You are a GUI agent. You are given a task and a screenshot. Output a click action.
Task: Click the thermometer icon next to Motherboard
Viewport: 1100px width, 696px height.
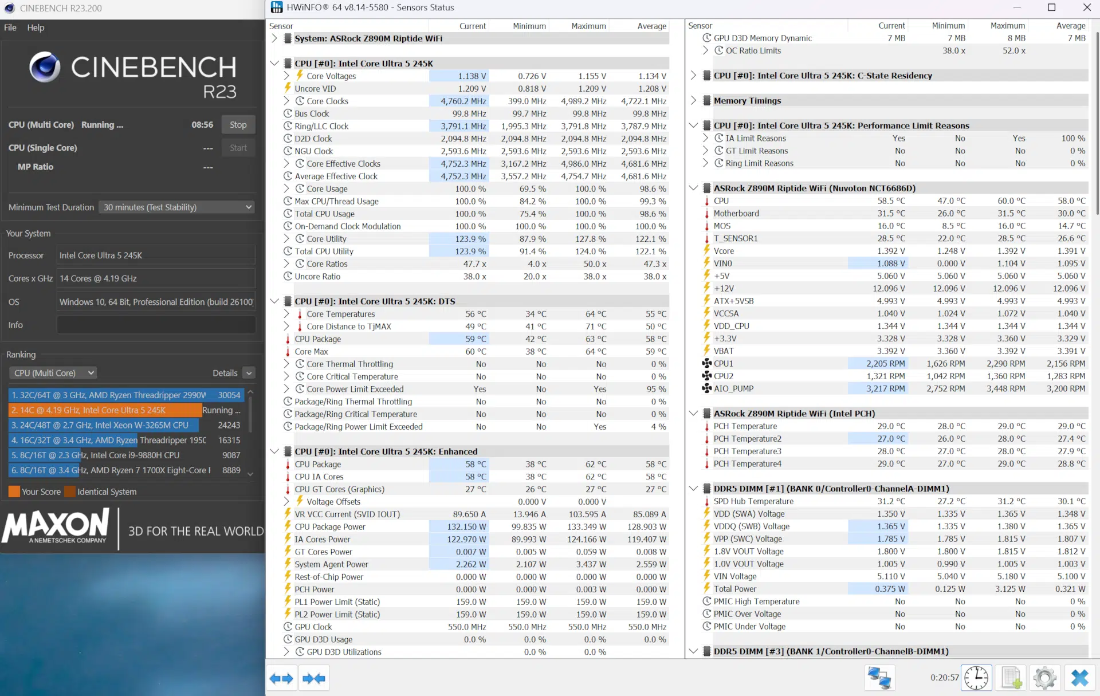707,213
